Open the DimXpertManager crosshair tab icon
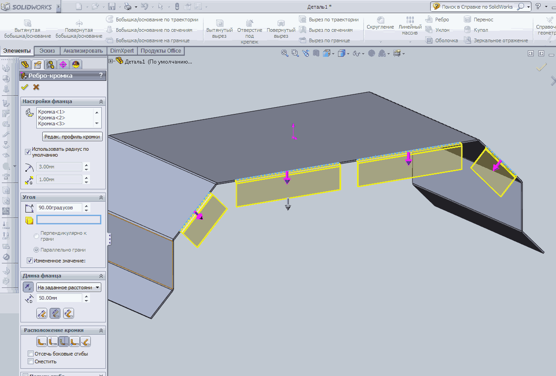This screenshot has height=376, width=556. pos(63,64)
